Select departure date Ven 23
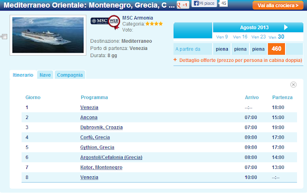 click(259, 37)
